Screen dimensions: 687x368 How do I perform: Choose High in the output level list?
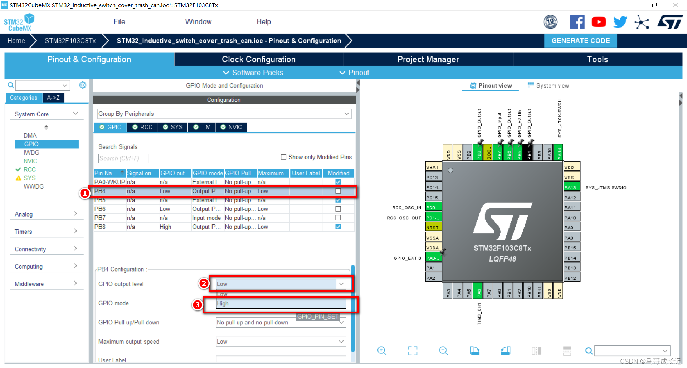click(281, 304)
